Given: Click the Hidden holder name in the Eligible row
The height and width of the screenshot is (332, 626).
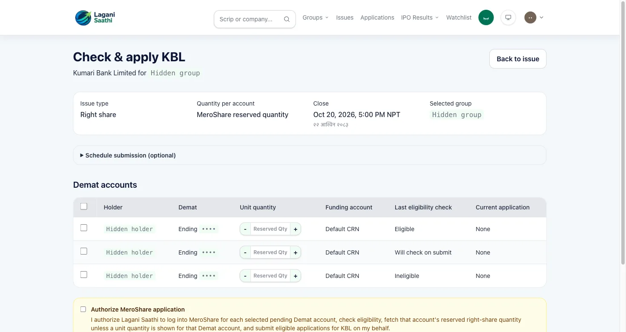Looking at the screenshot, I should tap(129, 229).
